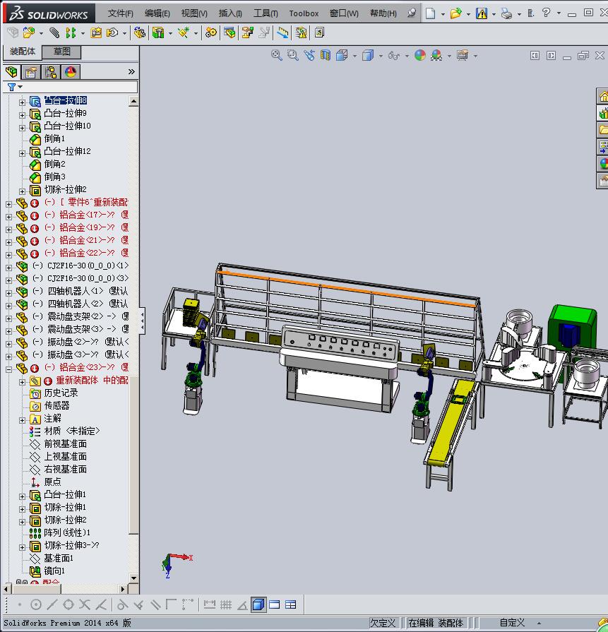Expand the 凸台-拉伸9 feature node
Image resolution: width=608 pixels, height=632 pixels.
click(x=22, y=114)
